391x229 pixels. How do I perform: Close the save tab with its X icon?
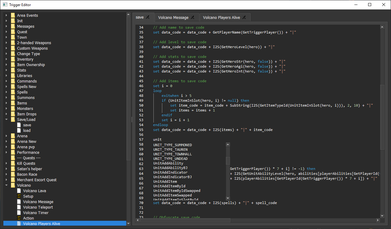click(x=148, y=17)
